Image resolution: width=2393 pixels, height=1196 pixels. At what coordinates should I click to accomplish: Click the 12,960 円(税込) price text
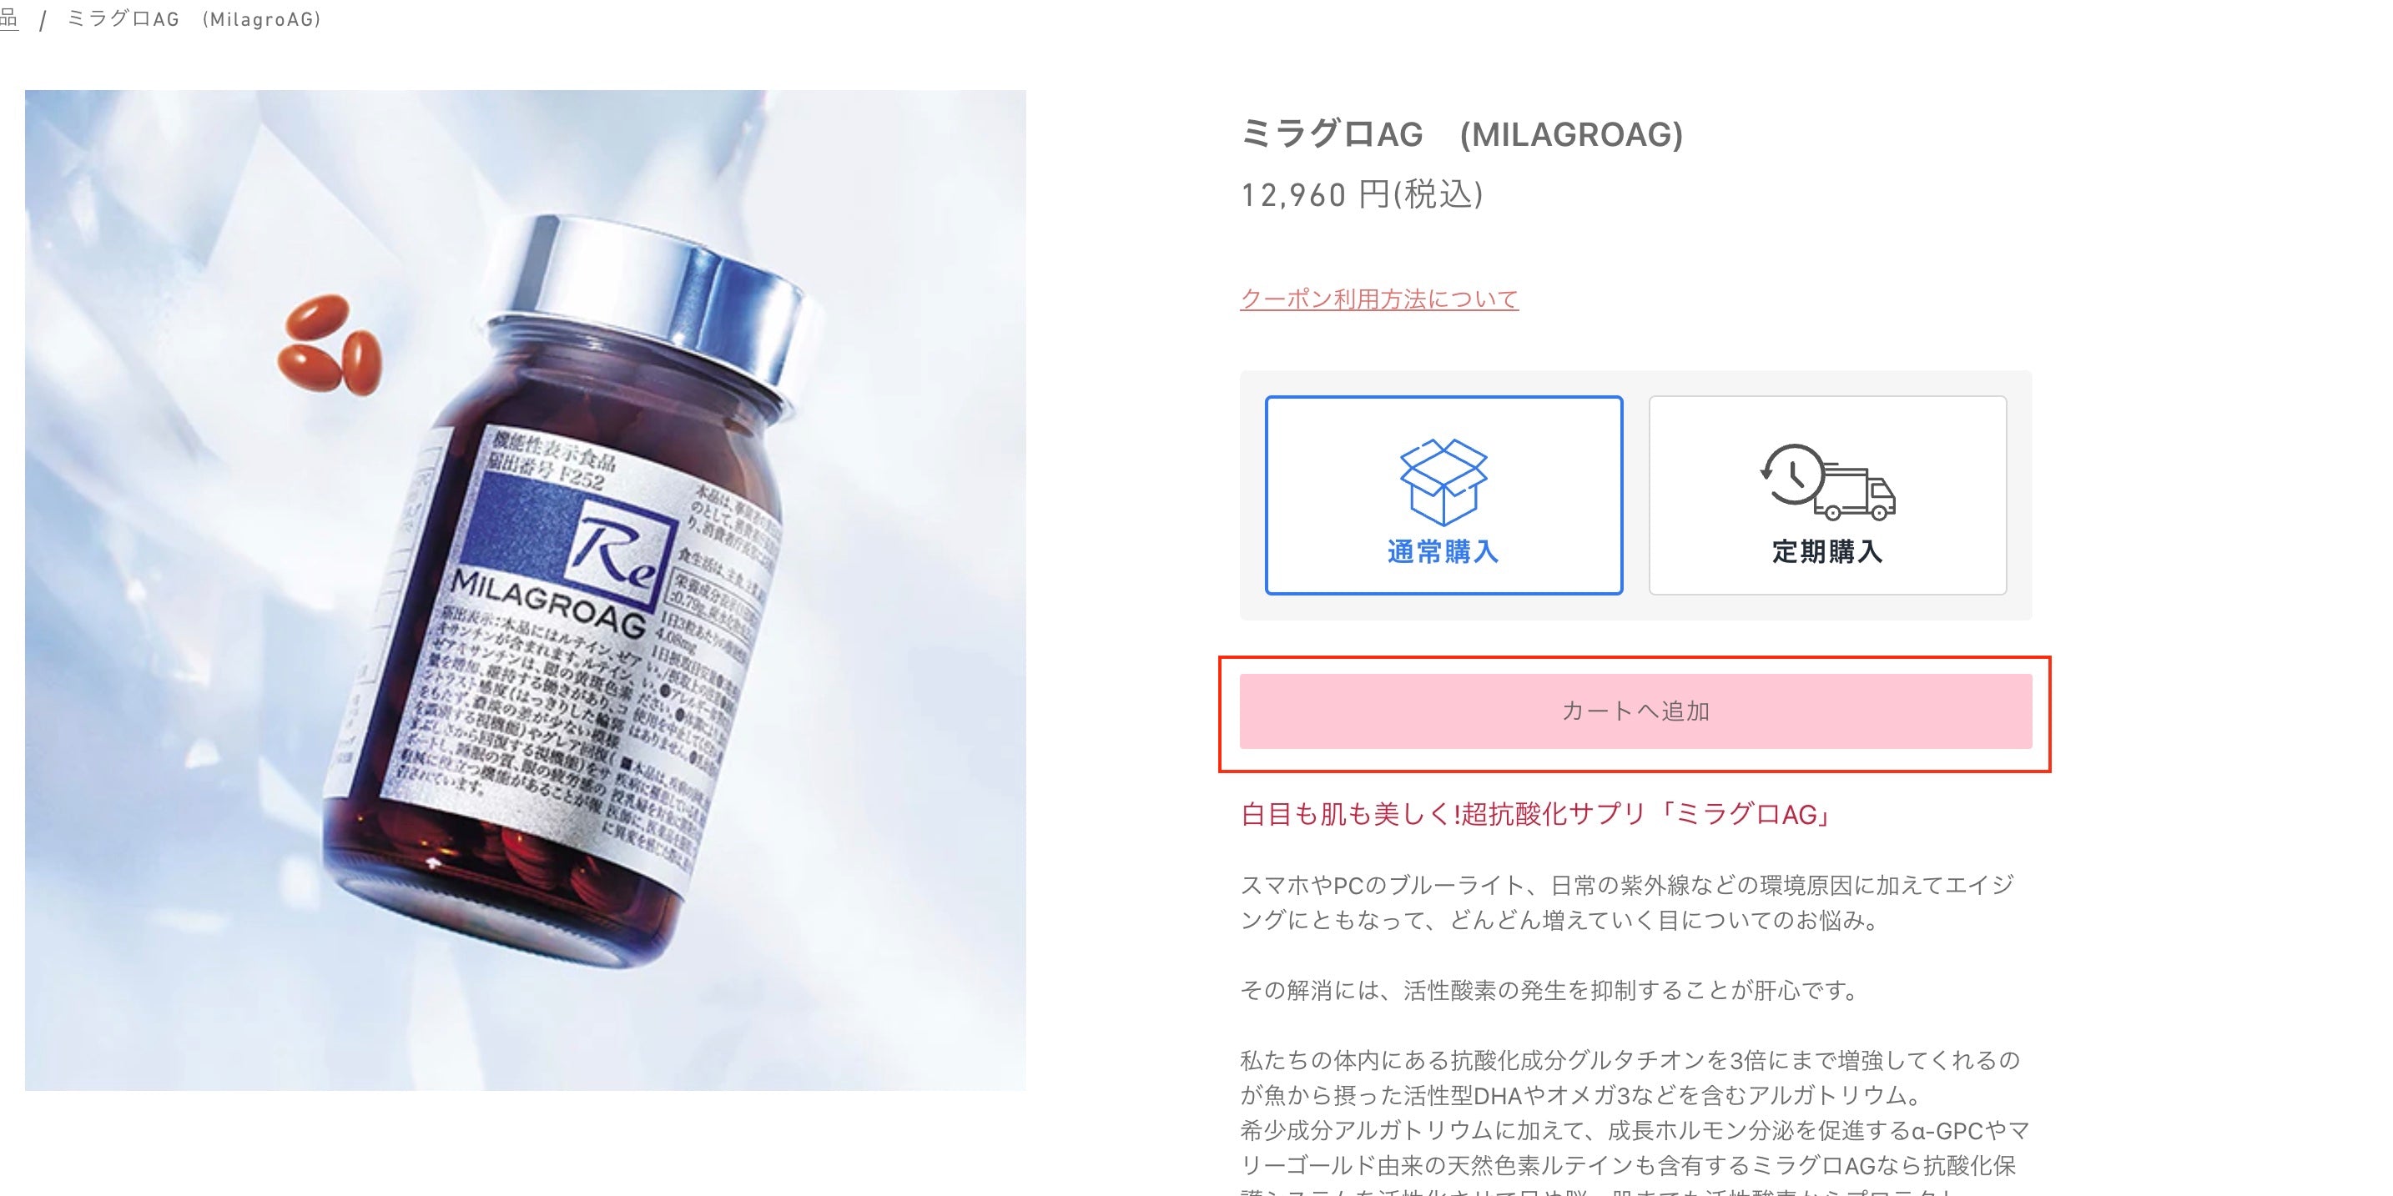1362,195
